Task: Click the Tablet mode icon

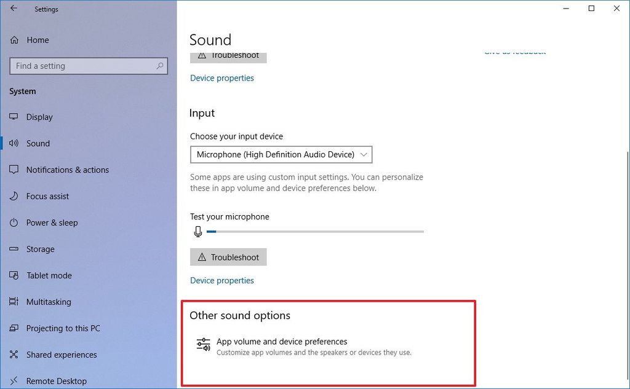Action: pos(14,275)
